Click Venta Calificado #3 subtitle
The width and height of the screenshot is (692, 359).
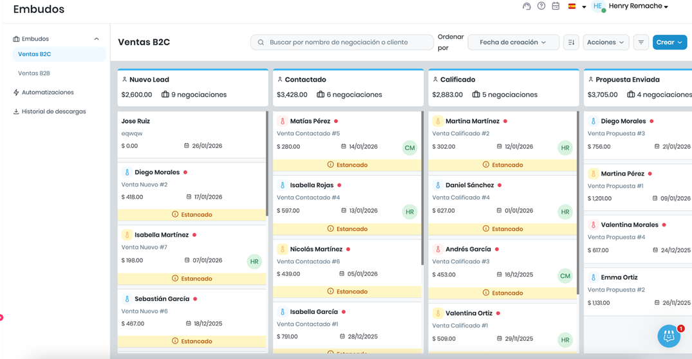(x=461, y=262)
